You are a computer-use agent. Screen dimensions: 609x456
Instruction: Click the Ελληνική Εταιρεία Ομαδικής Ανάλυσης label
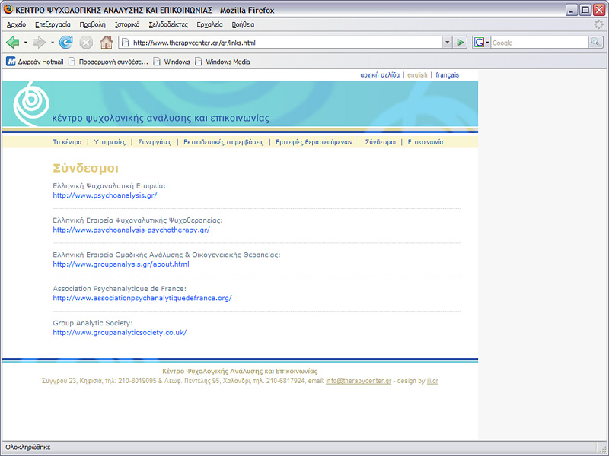coord(167,255)
